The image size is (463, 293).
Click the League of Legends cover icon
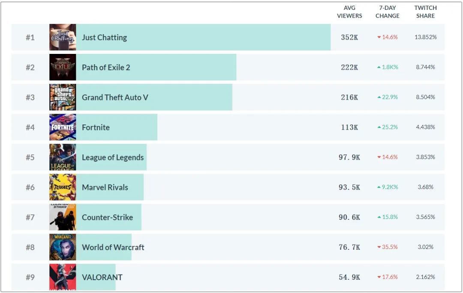(63, 157)
